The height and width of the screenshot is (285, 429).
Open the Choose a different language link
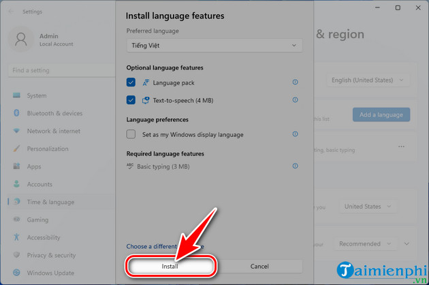pyautogui.click(x=165, y=246)
